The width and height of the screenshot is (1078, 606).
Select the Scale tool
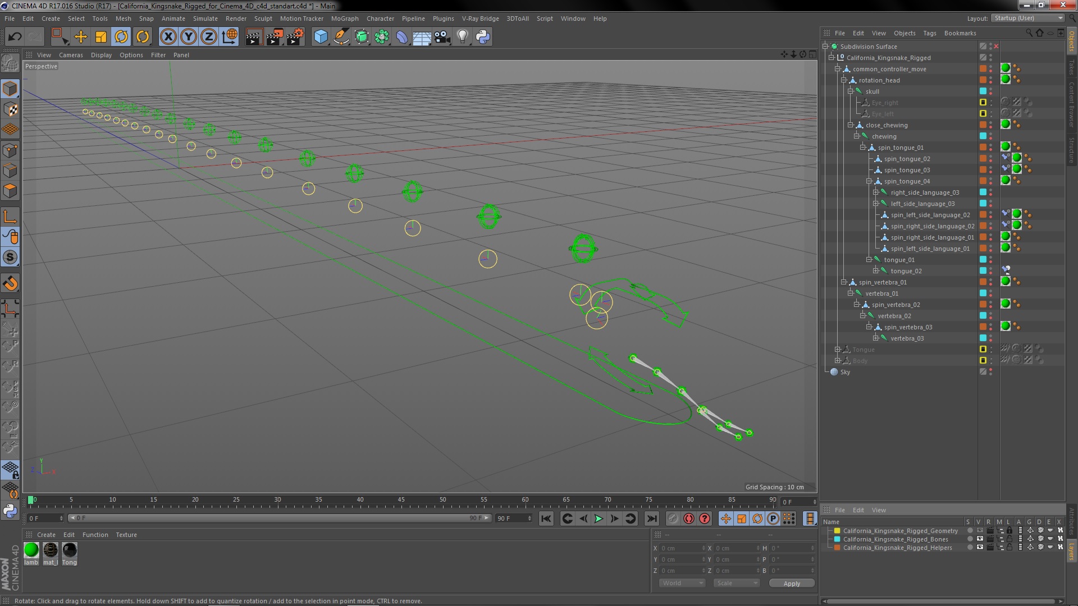[101, 37]
